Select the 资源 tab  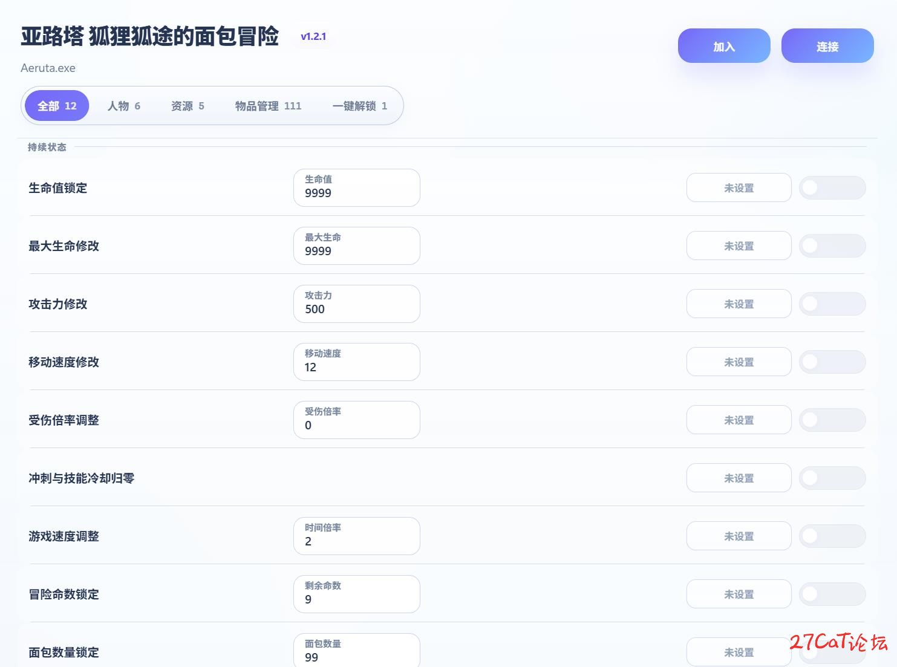pos(188,106)
